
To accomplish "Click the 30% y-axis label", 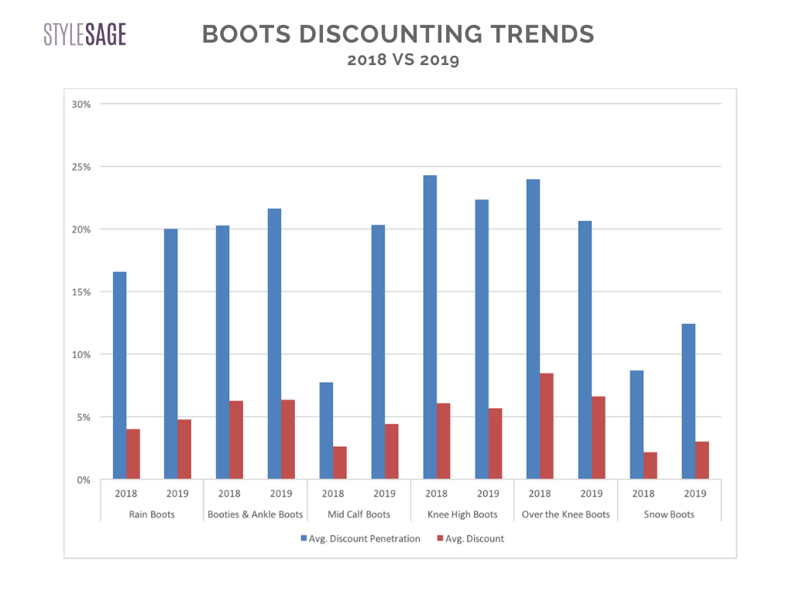I will coord(82,104).
